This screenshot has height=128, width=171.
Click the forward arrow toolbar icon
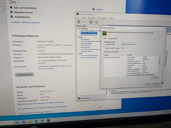[91, 22]
